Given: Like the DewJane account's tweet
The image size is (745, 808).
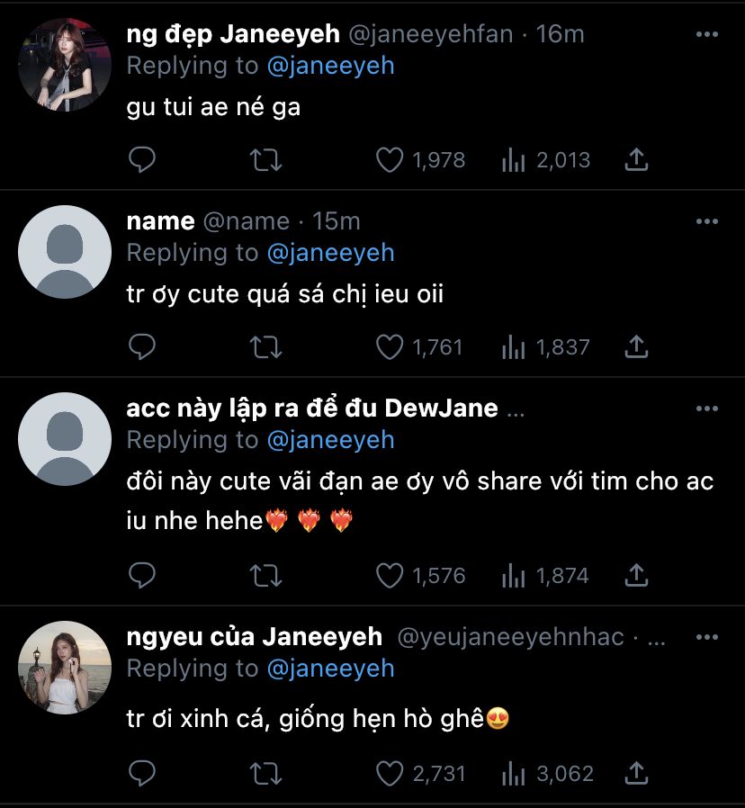Looking at the screenshot, I should (x=390, y=575).
